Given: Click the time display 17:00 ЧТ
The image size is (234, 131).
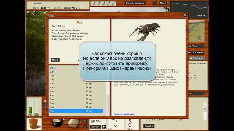Looking at the screenshot, I should pyautogui.click(x=45, y=8).
